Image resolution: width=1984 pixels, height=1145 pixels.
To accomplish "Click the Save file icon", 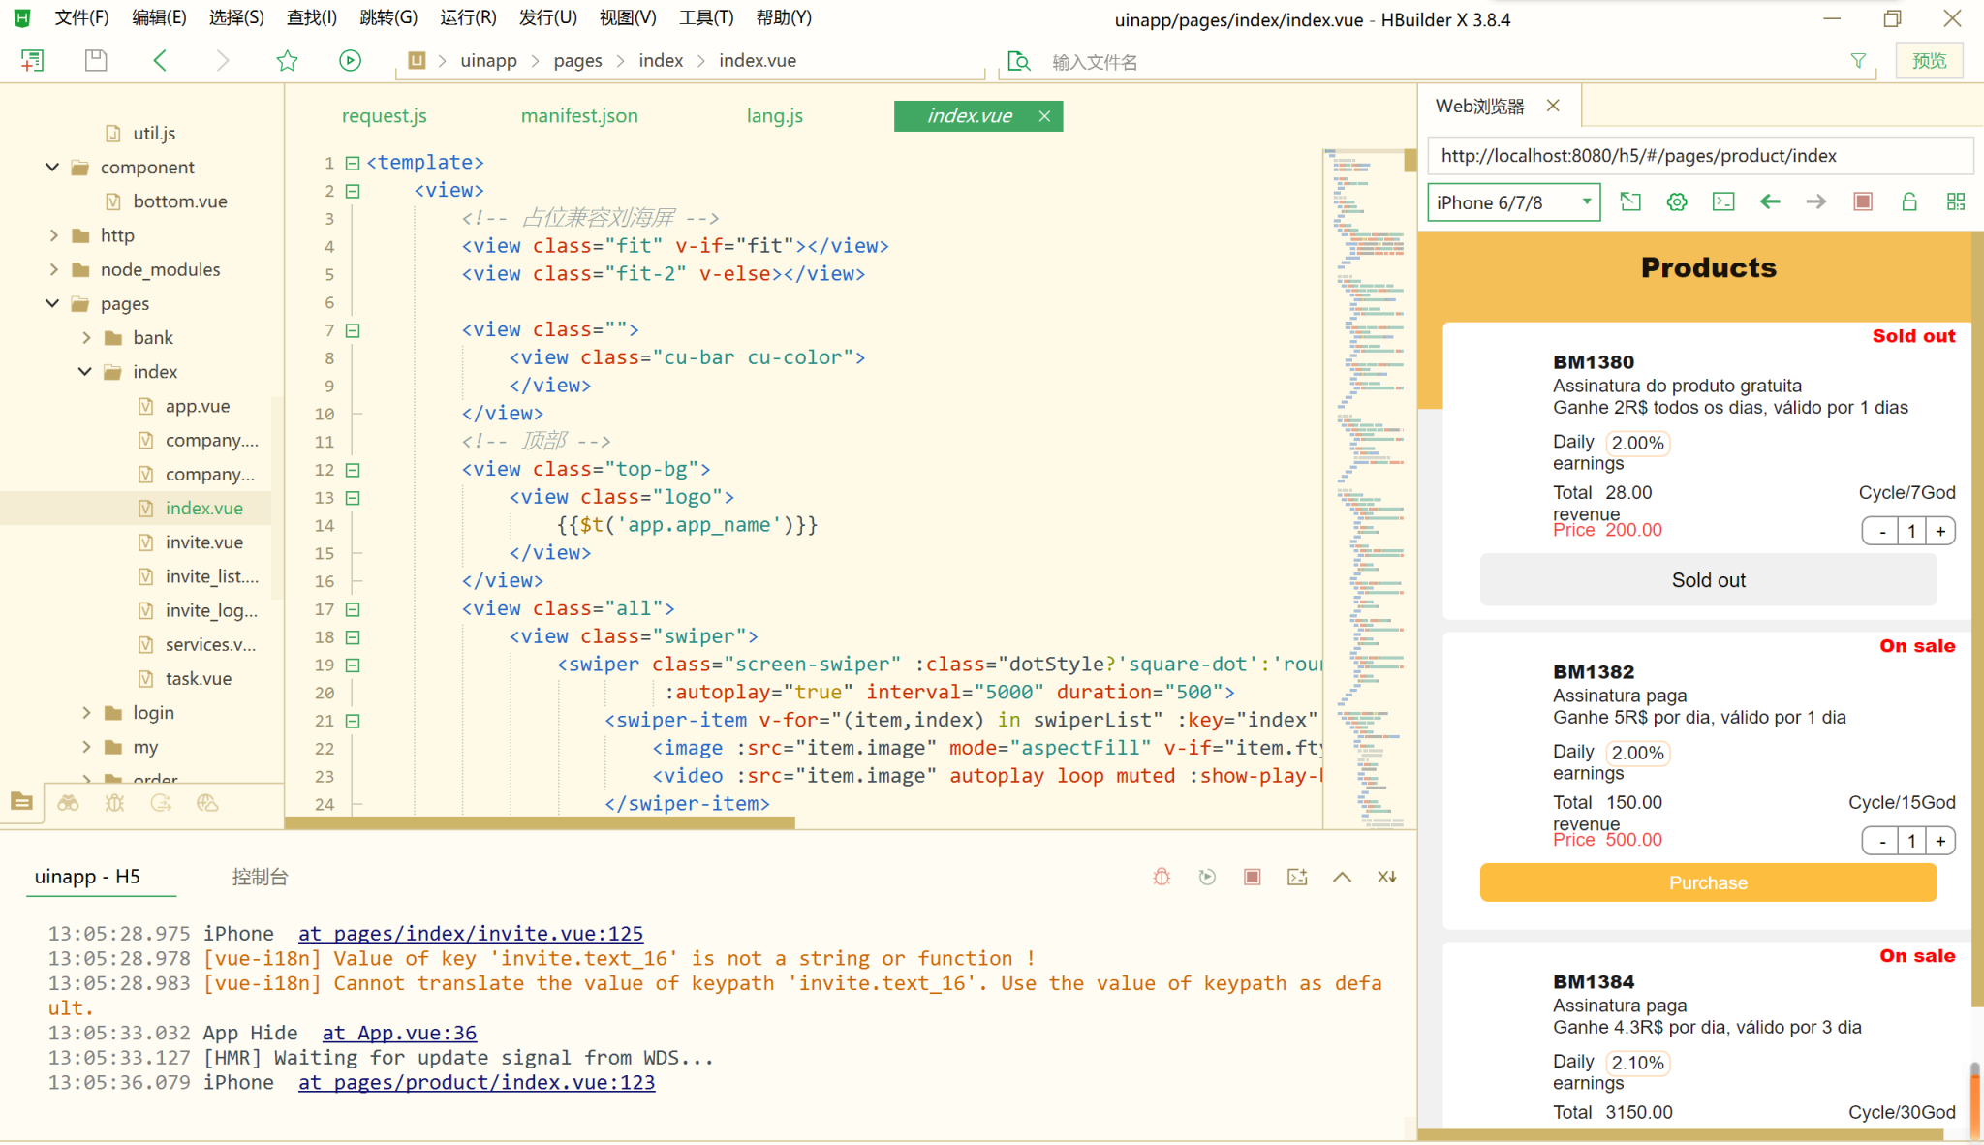I will tap(94, 60).
